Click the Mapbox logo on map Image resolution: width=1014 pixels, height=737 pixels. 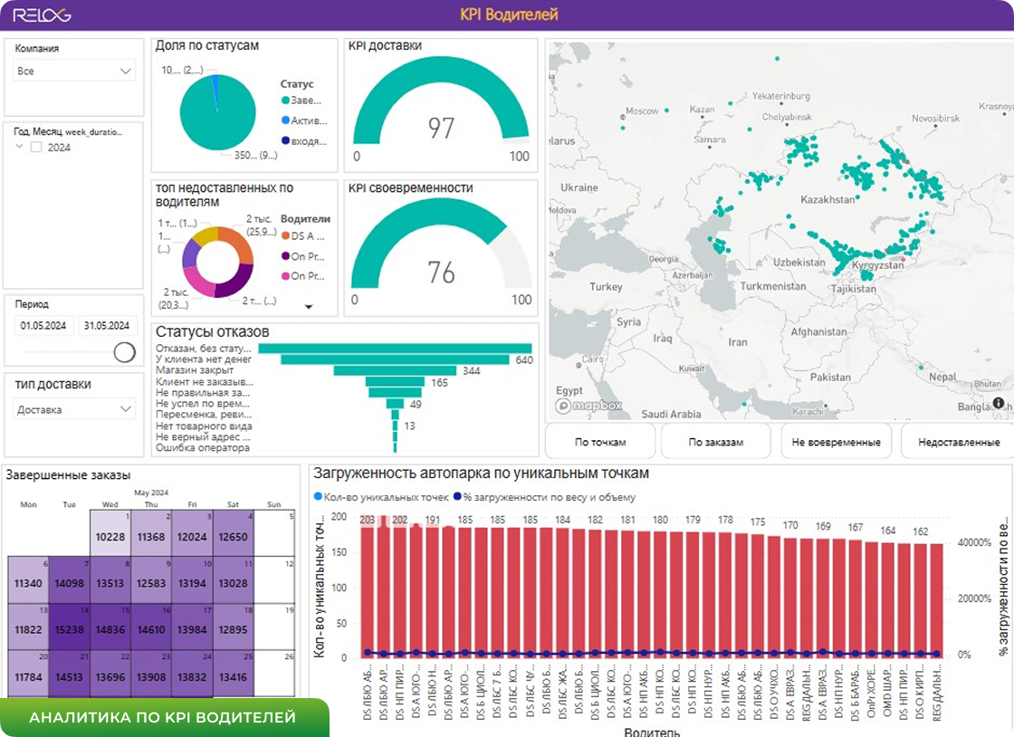[589, 406]
